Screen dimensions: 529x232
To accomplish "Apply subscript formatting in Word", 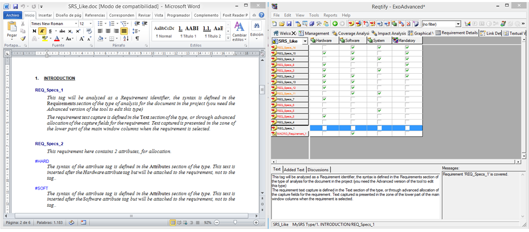I will pos(70,31).
